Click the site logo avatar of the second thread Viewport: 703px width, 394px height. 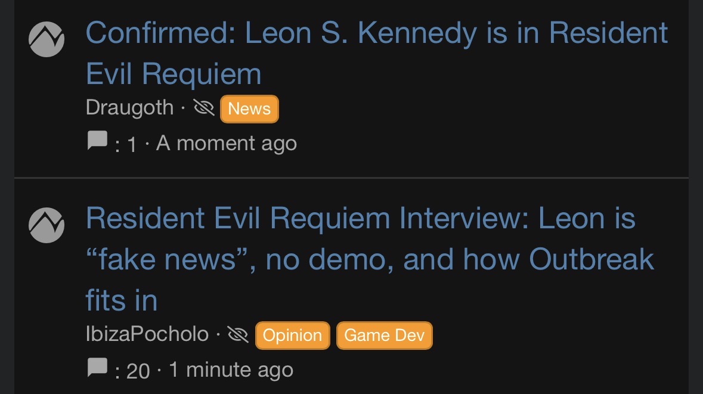pos(46,225)
